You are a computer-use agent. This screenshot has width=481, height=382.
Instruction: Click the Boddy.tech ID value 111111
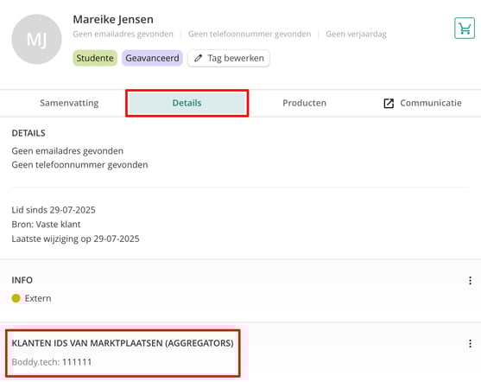click(77, 362)
